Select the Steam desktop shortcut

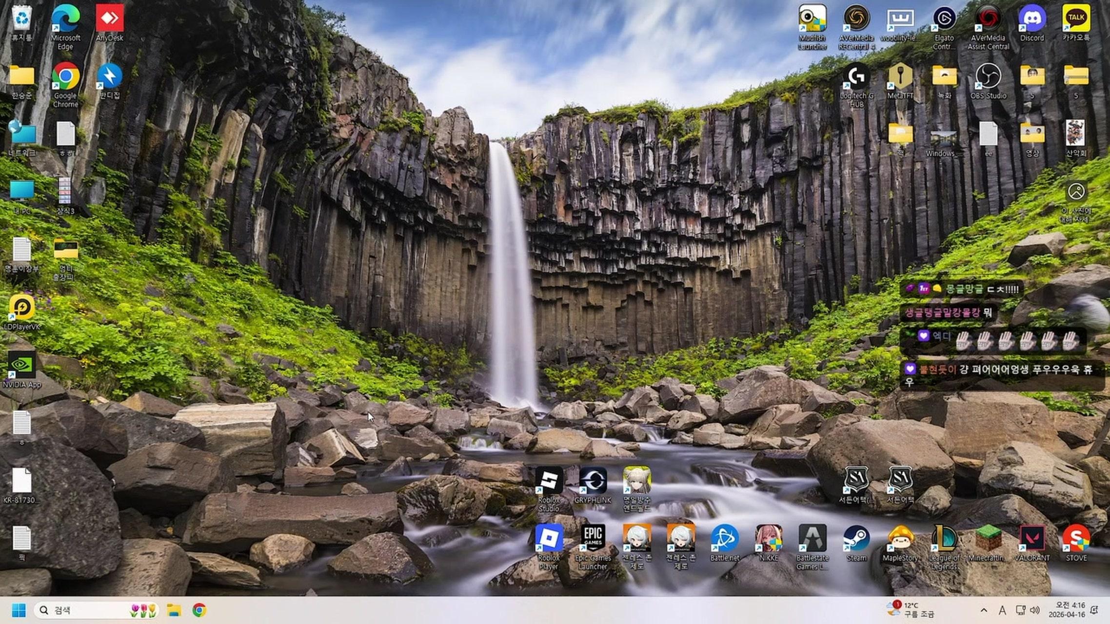(856, 539)
